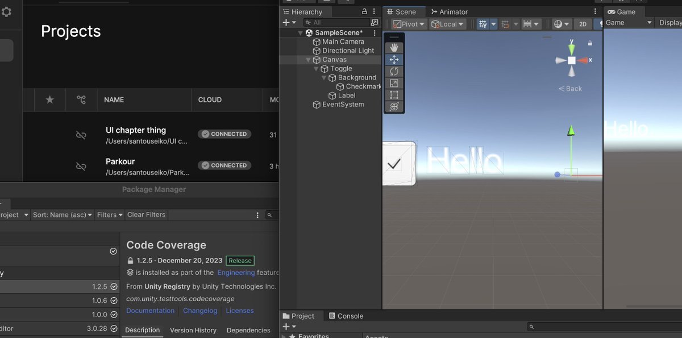Image resolution: width=682 pixels, height=338 pixels.
Task: Toggle the Hierarchy panel lock icon
Action: (364, 12)
